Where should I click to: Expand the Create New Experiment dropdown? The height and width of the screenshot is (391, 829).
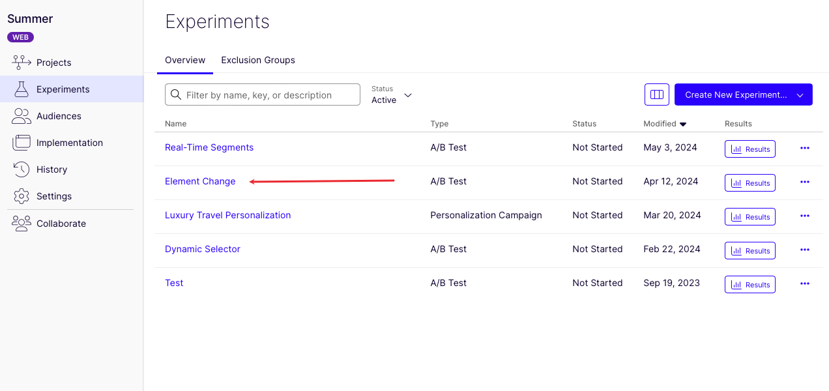click(x=800, y=95)
